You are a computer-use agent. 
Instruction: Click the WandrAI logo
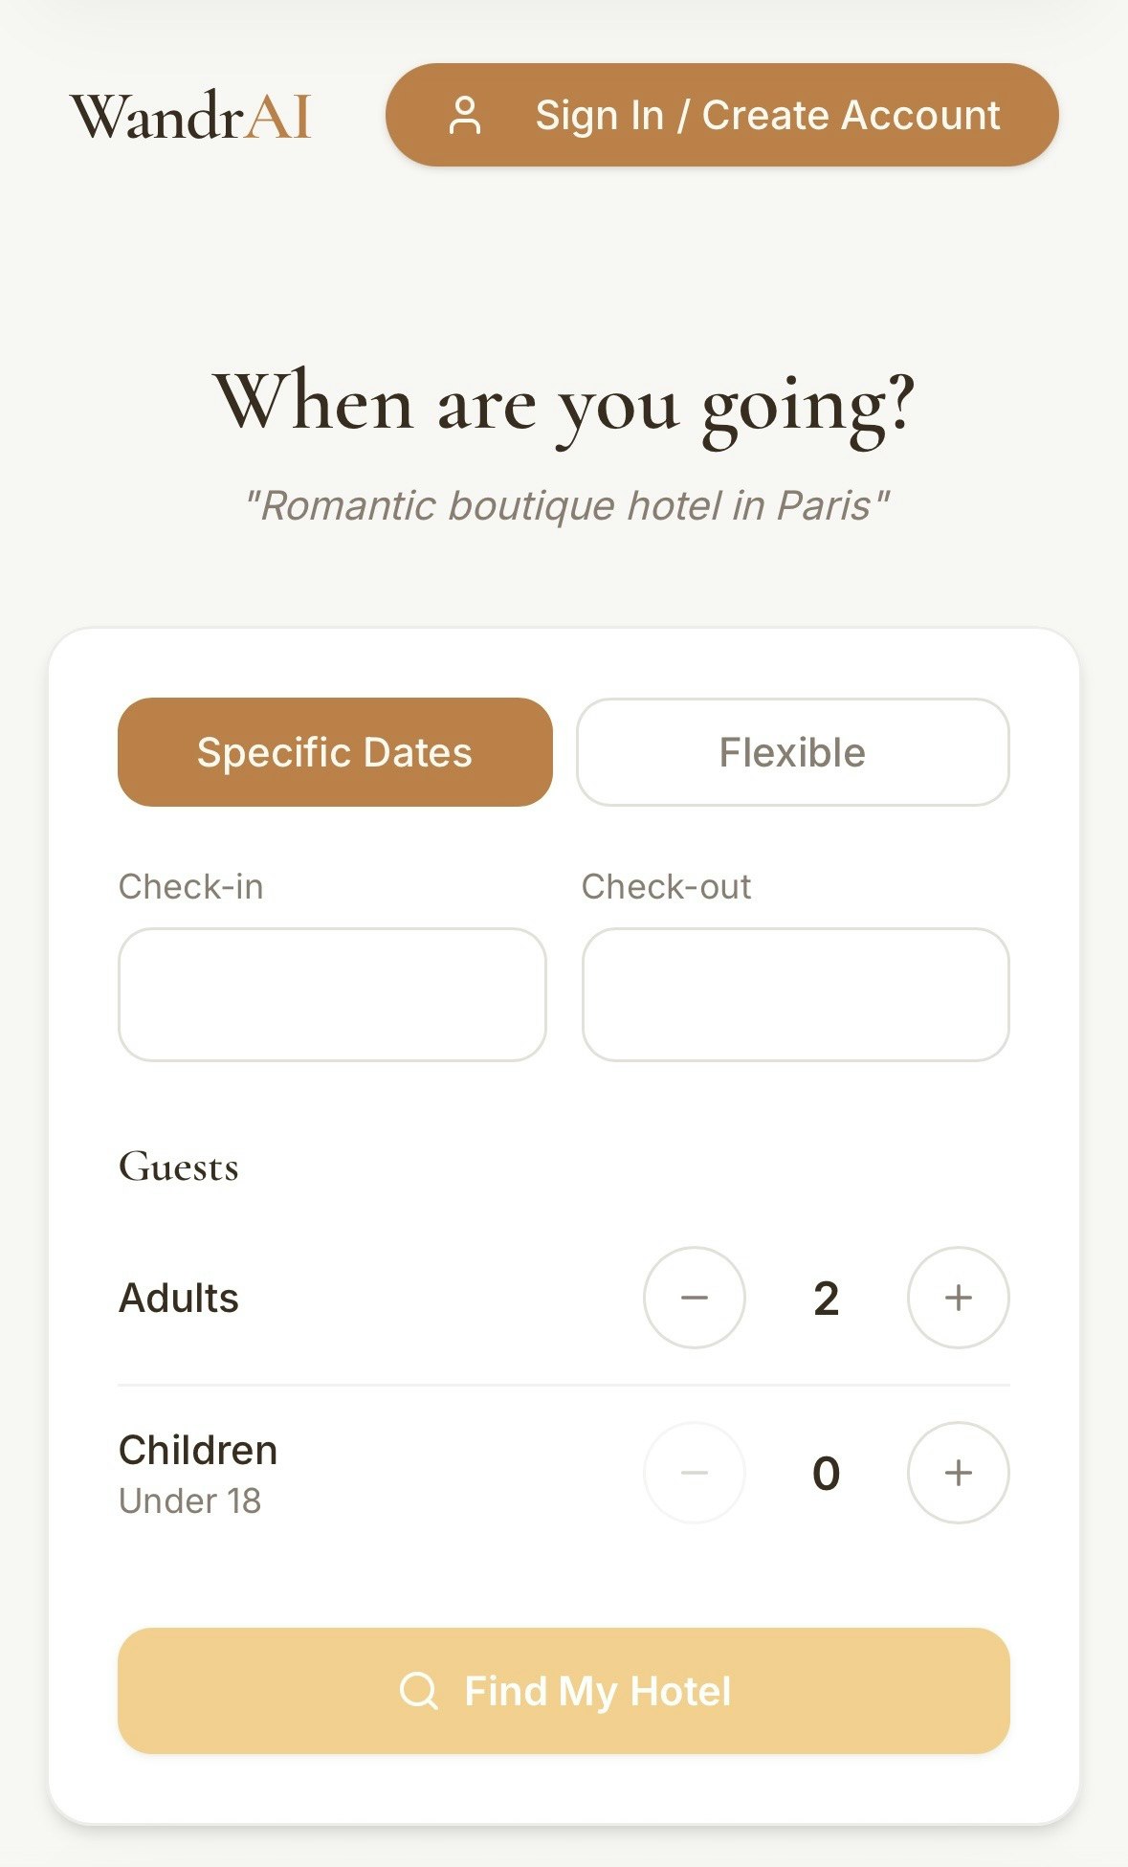coord(191,117)
